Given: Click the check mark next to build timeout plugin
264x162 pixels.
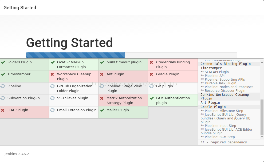Looking at the screenshot, I should click(102, 62).
